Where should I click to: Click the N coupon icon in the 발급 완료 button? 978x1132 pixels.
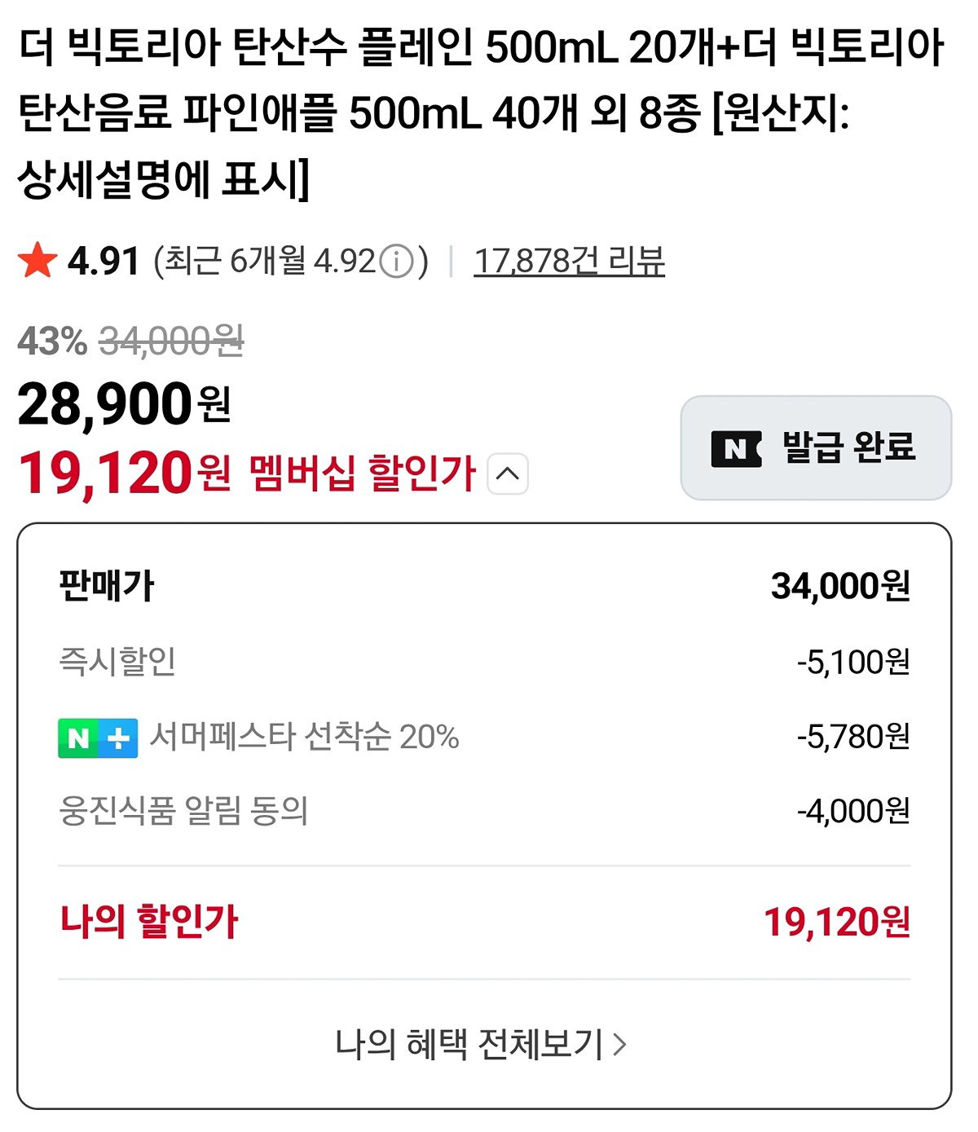[736, 449]
